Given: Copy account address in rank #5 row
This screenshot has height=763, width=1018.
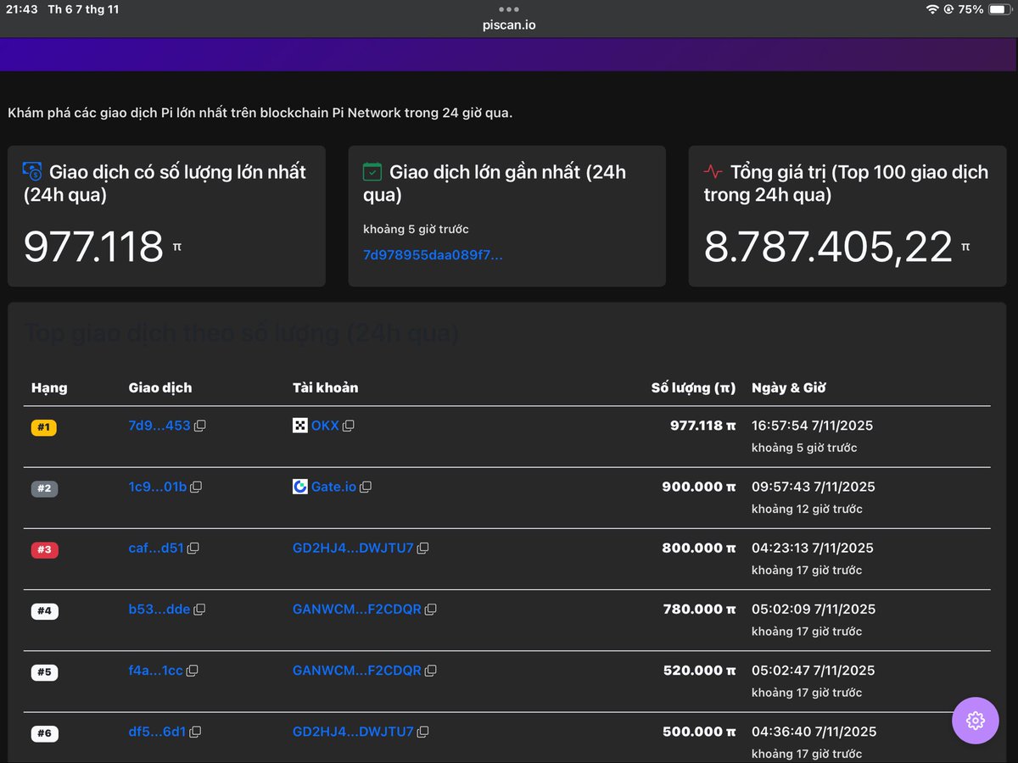Looking at the screenshot, I should coord(431,671).
